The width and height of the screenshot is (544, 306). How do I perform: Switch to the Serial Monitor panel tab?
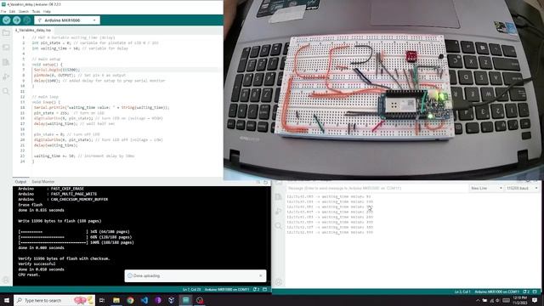point(43,182)
